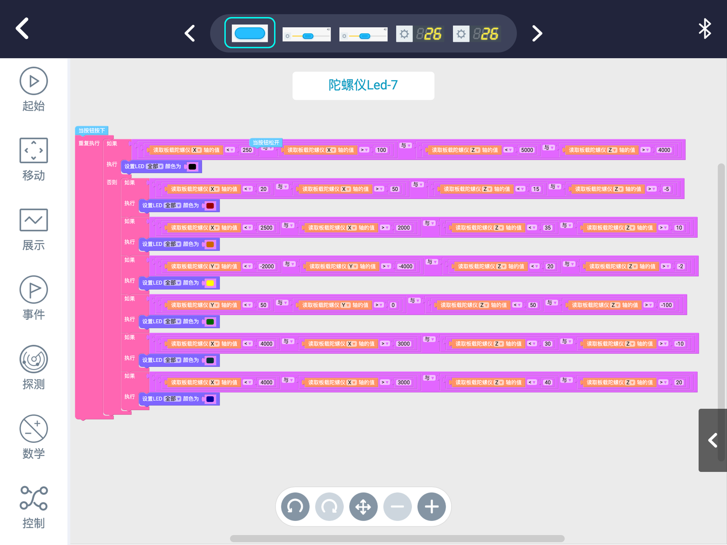Click the move/pan workspace button
The width and height of the screenshot is (727, 545).
click(363, 506)
